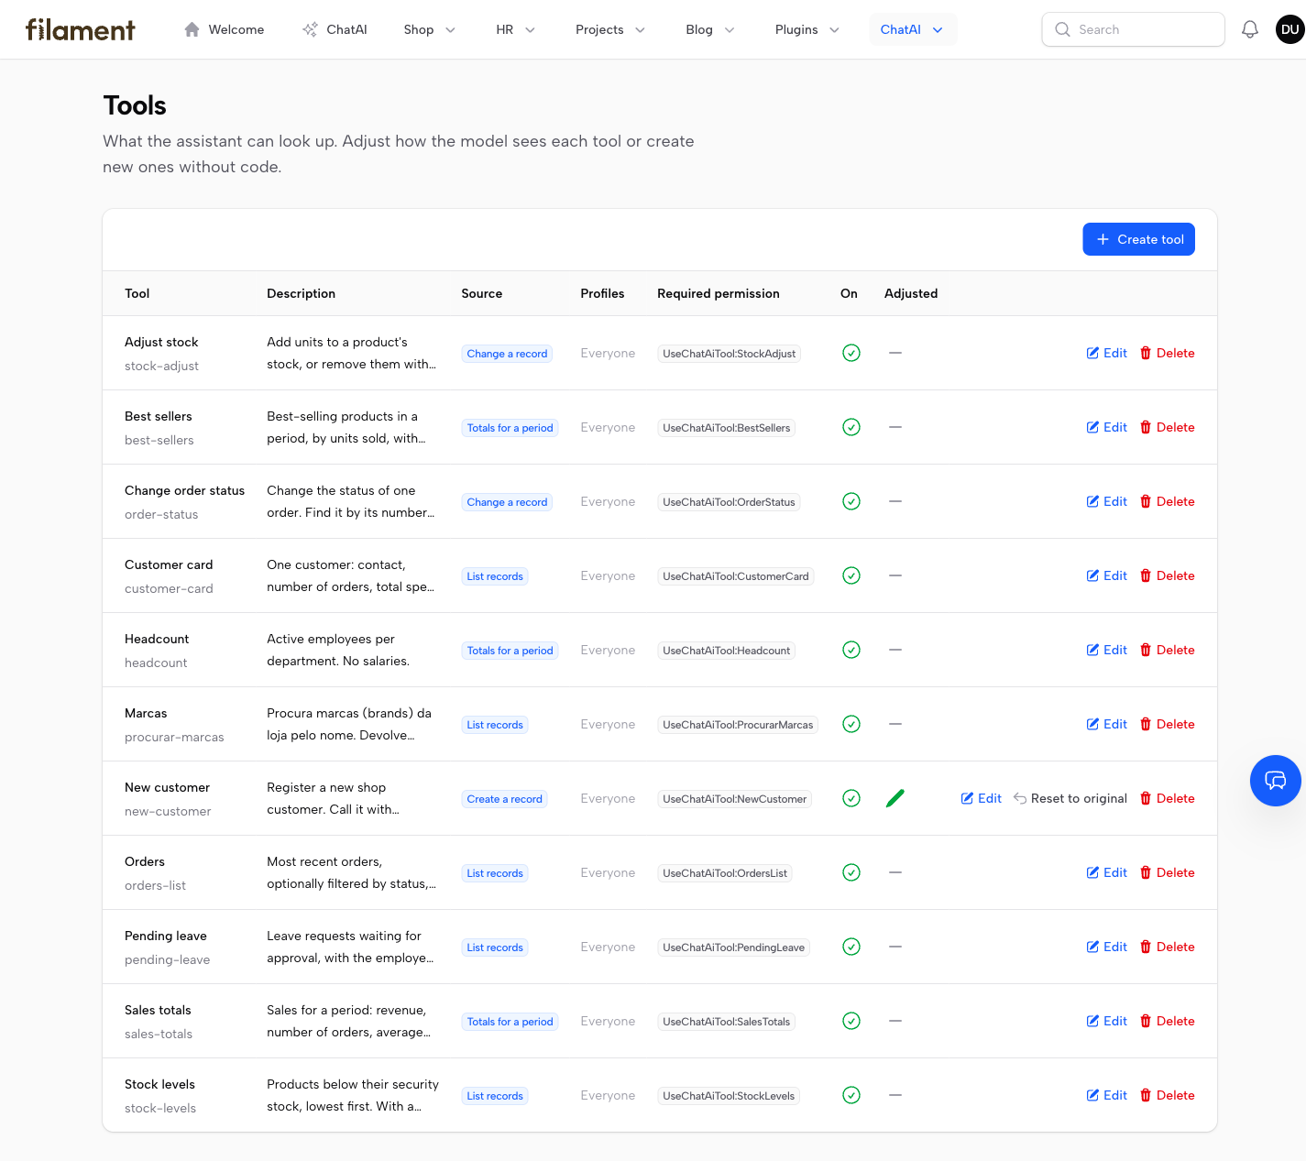This screenshot has width=1306, height=1161.
Task: Expand the Shop navigation dropdown
Action: click(x=430, y=29)
